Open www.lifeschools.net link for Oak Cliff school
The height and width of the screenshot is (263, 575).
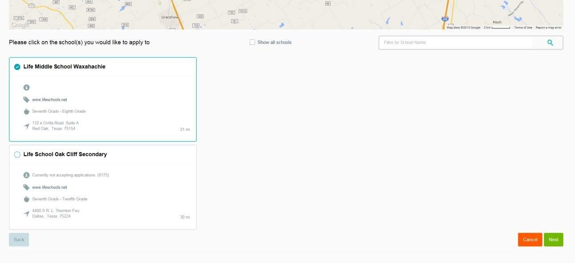(49, 188)
